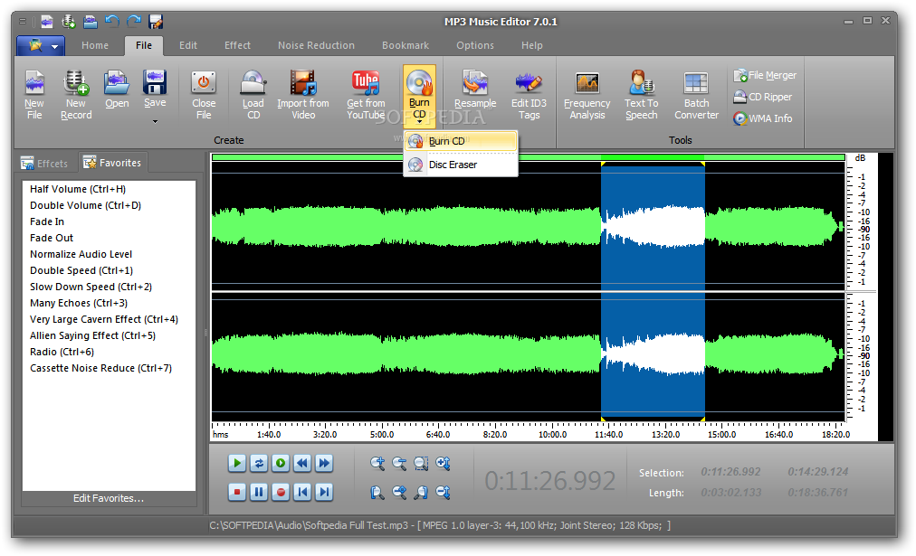Expand the Save dropdown arrow

coord(155,121)
